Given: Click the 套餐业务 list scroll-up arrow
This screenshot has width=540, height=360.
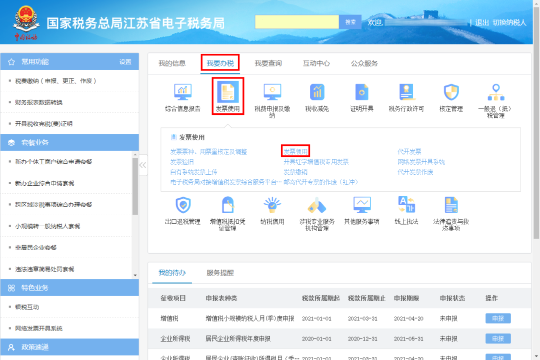Looking at the screenshot, I should [x=135, y=155].
